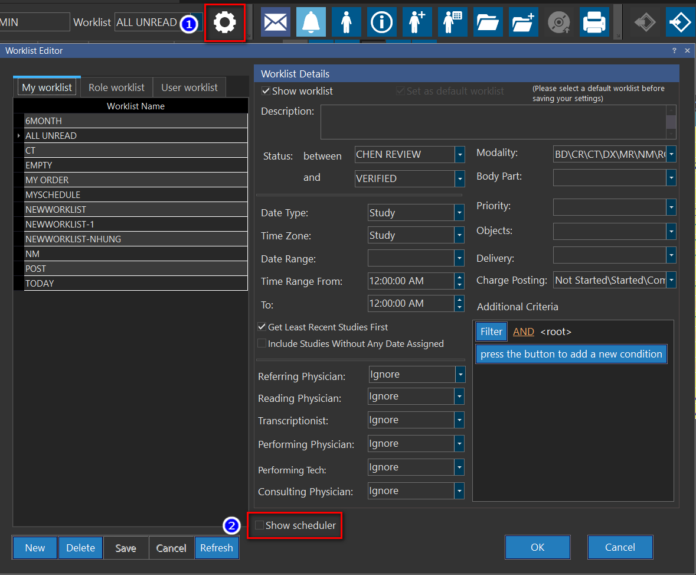Click the open folder icon

(488, 22)
